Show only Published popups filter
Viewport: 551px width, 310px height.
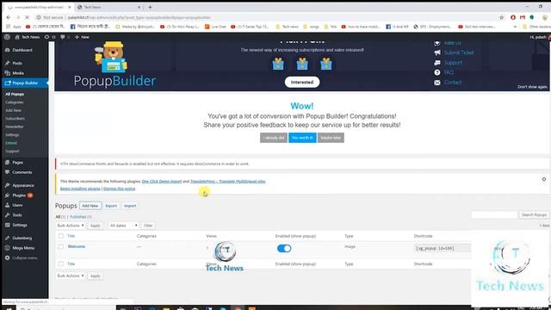[80, 217]
